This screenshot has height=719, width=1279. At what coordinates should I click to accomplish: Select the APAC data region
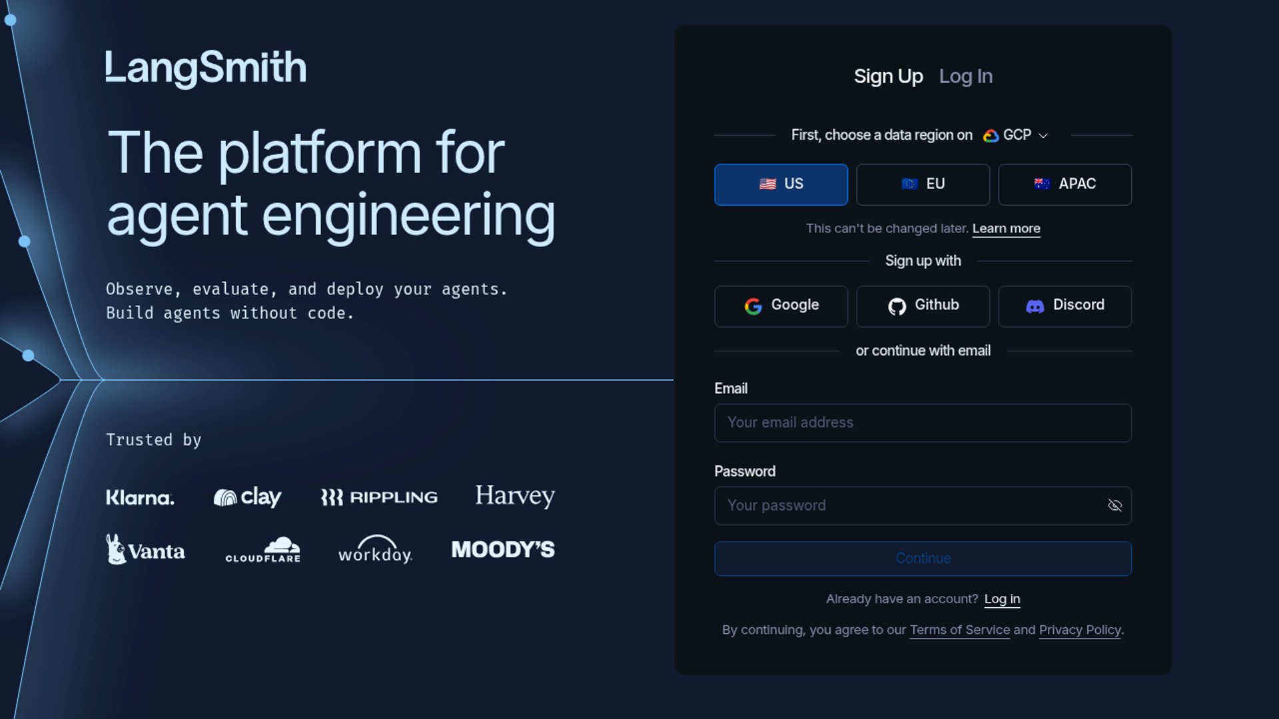1065,184
